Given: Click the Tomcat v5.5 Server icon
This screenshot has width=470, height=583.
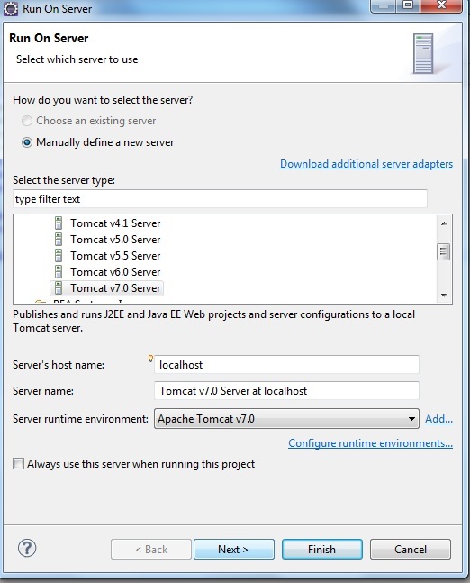Looking at the screenshot, I should [59, 256].
